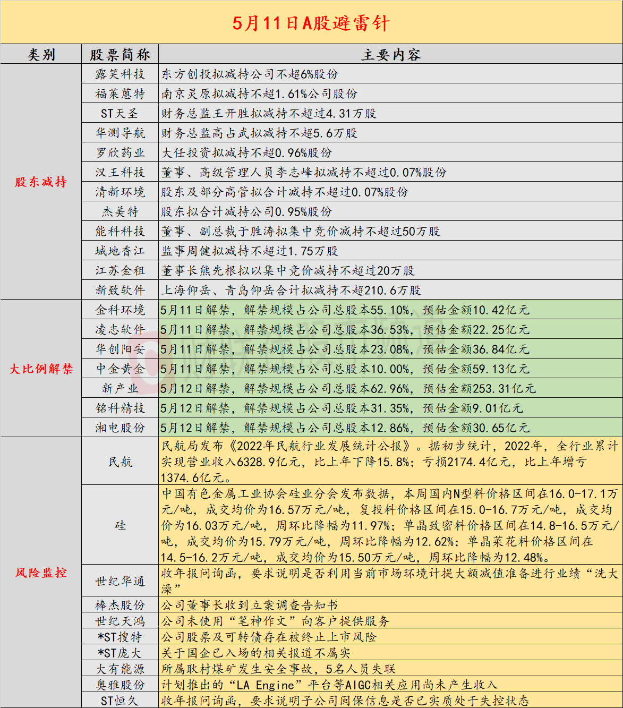Select the stock name 铭科精技
The width and height of the screenshot is (623, 708).
(120, 408)
